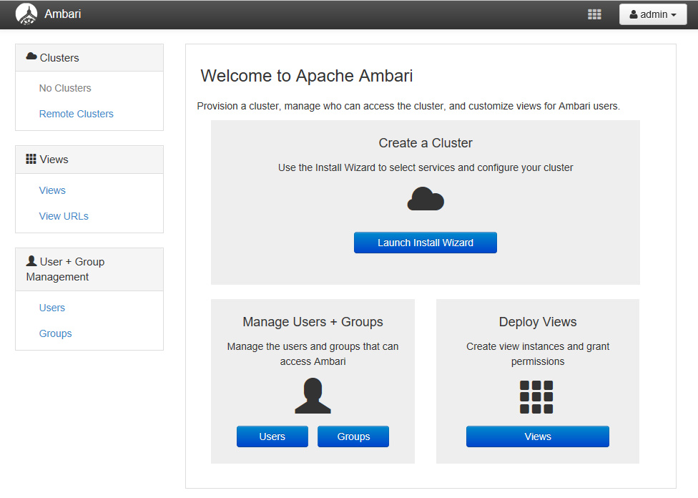The height and width of the screenshot is (498, 698).
Task: Click the user silhouette icon in Manage Users
Action: click(x=313, y=396)
